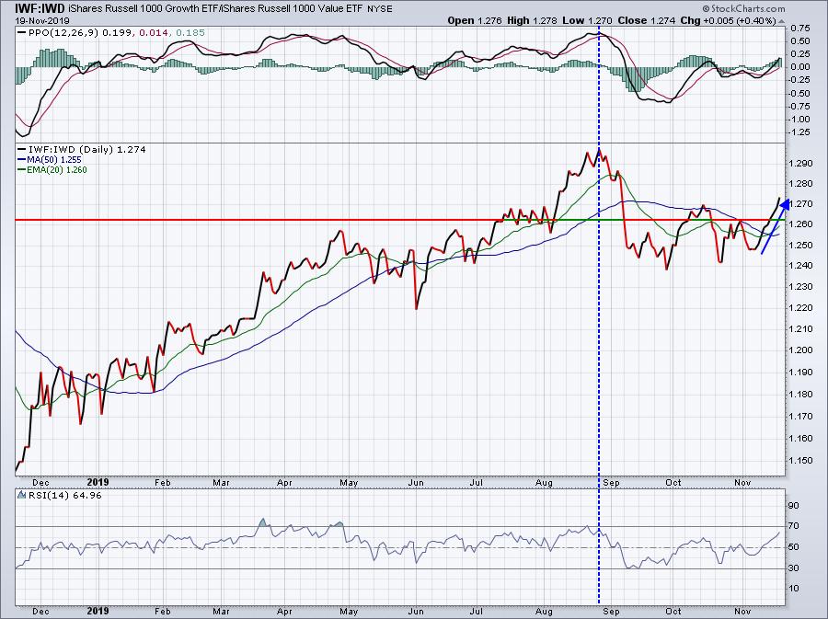Click the Feb label under the RSI panel
The image size is (828, 619).
163,612
